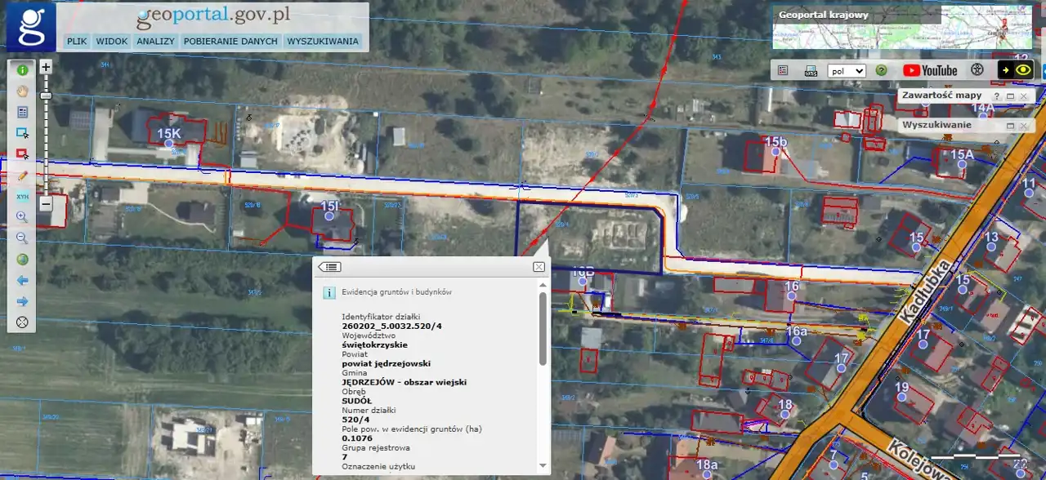This screenshot has height=480, width=1046.
Task: Select the green info identify tool
Action: (22, 70)
